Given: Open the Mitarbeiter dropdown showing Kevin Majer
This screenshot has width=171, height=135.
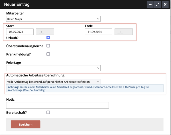Looking at the screenshot, I should click(x=53, y=19).
